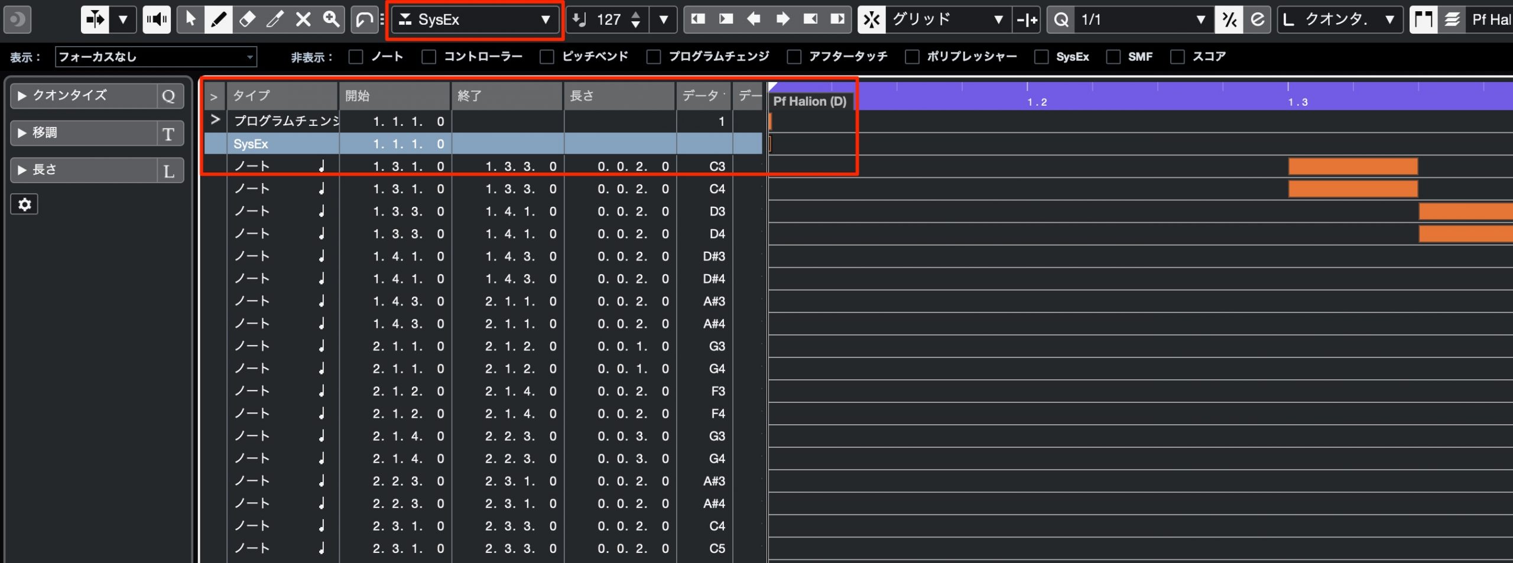The width and height of the screenshot is (1513, 563).
Task: Click ruler position 1.3
Action: (x=1298, y=102)
